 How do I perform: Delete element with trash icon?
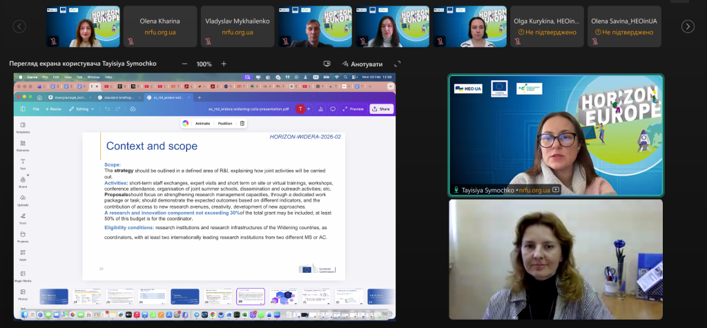[242, 124]
